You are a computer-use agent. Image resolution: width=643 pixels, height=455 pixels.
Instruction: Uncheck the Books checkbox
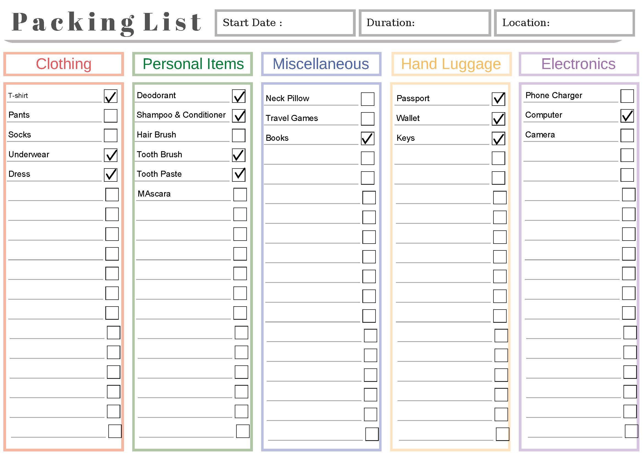pyautogui.click(x=368, y=138)
